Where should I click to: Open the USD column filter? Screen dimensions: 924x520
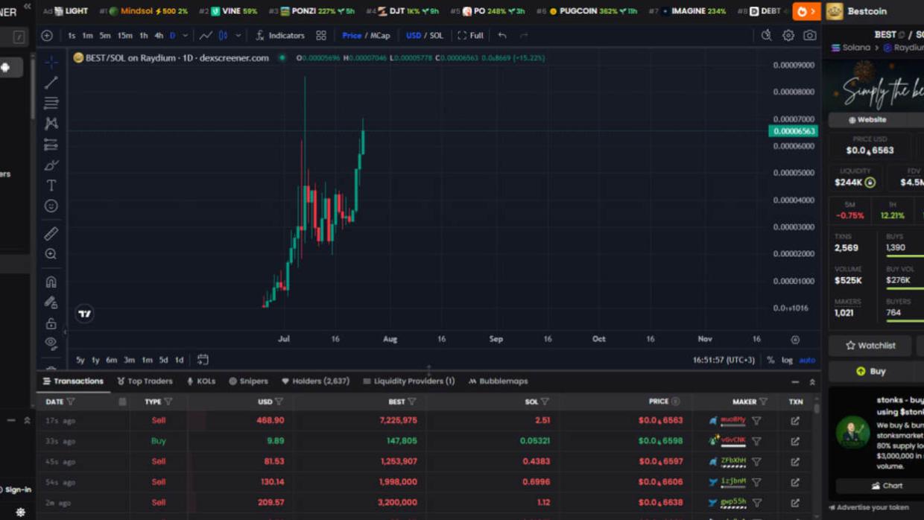pos(279,402)
